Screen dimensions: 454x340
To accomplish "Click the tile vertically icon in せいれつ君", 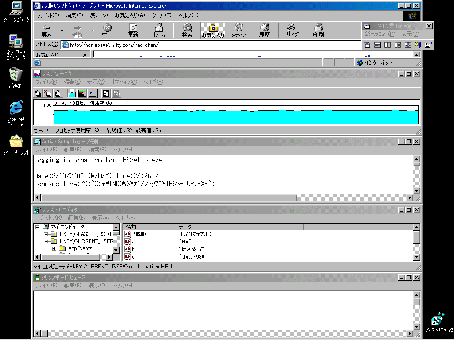I will tap(387, 45).
